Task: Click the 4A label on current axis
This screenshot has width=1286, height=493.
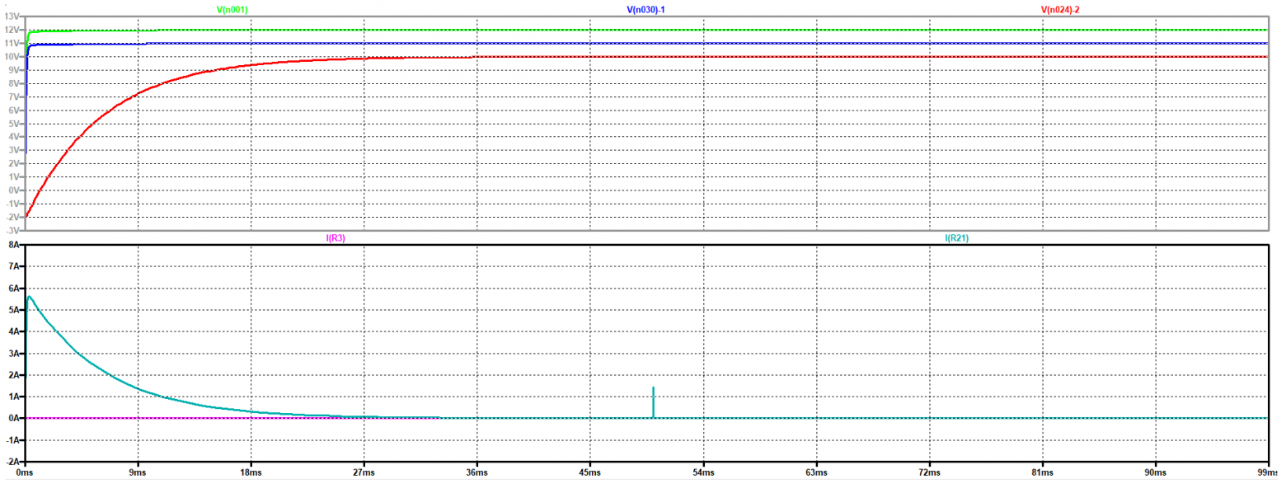Action: pos(12,331)
